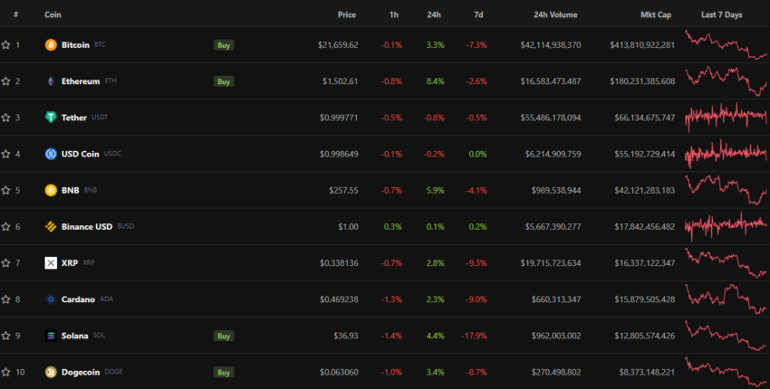
Task: Click XRP 24h volume $19,715,723,634
Action: tap(551, 263)
